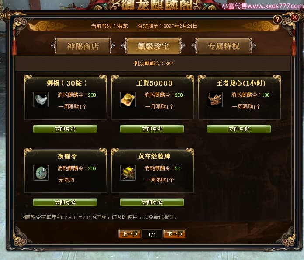This screenshot has height=260, width=304.
Task: Redeem 绑银 30锭 with 立即兑换
Action: (65, 129)
